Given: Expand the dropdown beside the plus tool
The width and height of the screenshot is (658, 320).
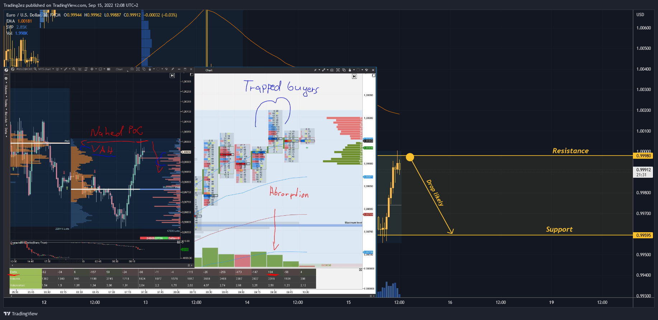Looking at the screenshot, I should pyautogui.click(x=96, y=69).
